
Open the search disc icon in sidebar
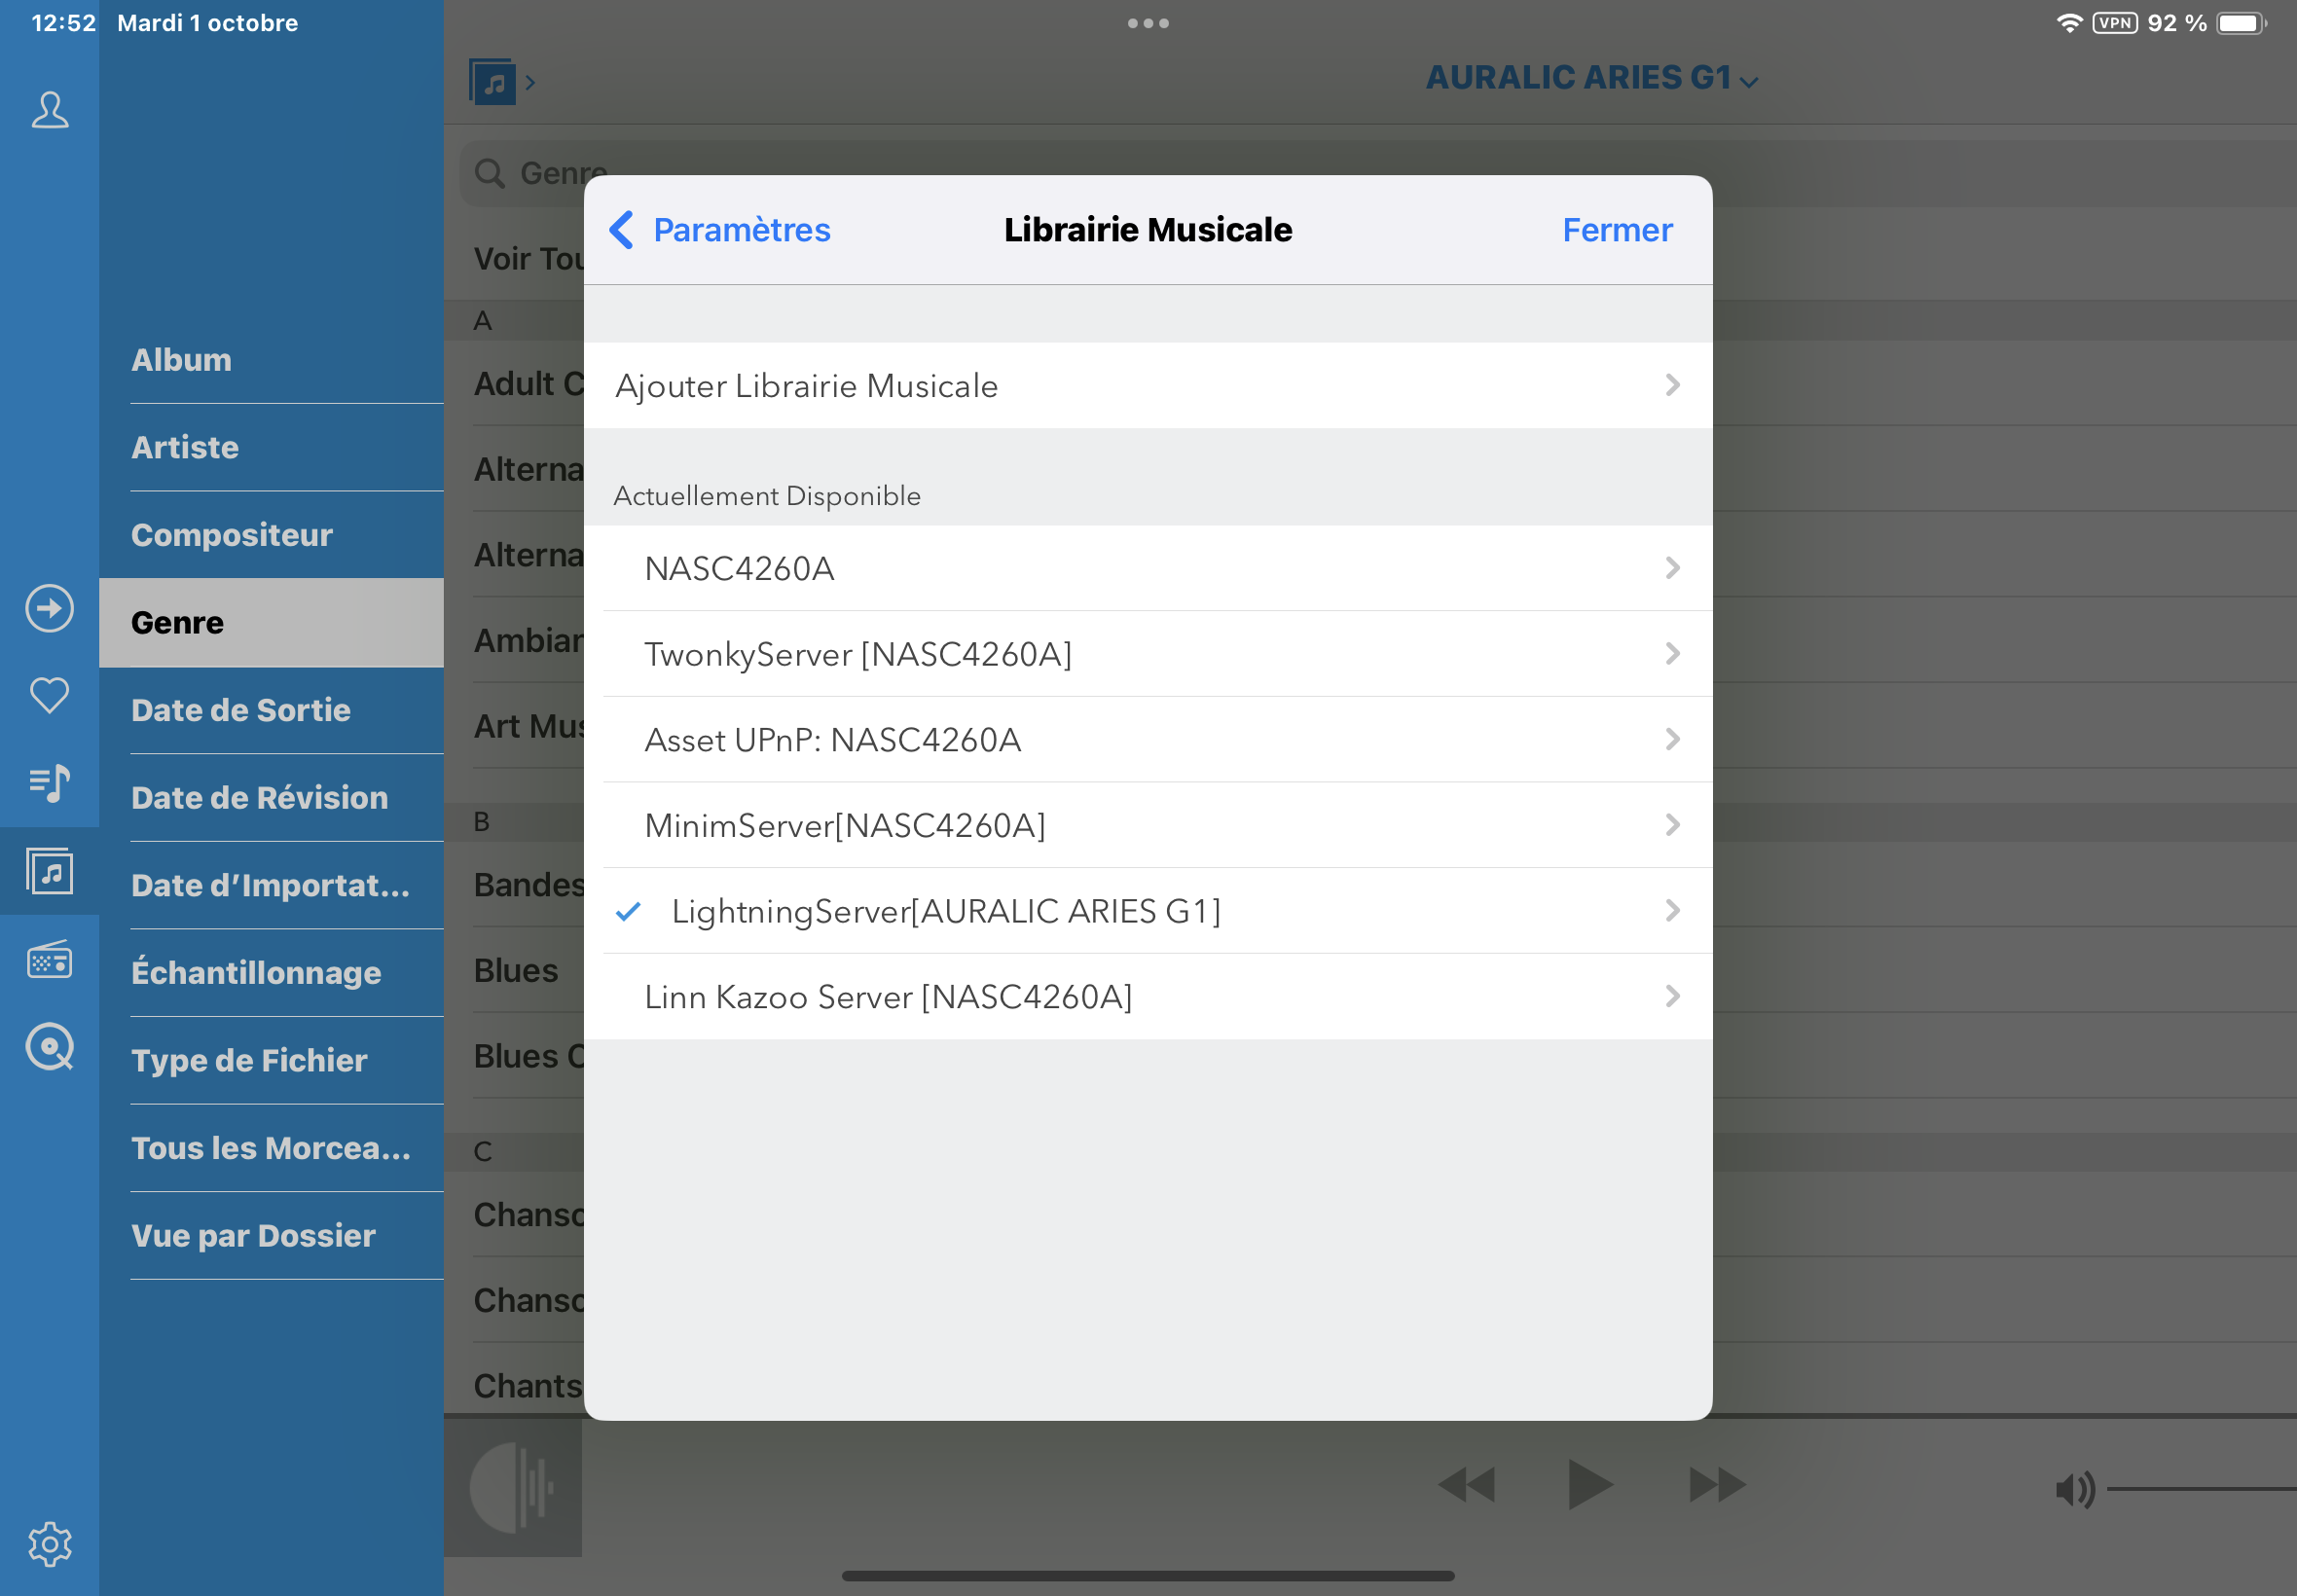[50, 1047]
